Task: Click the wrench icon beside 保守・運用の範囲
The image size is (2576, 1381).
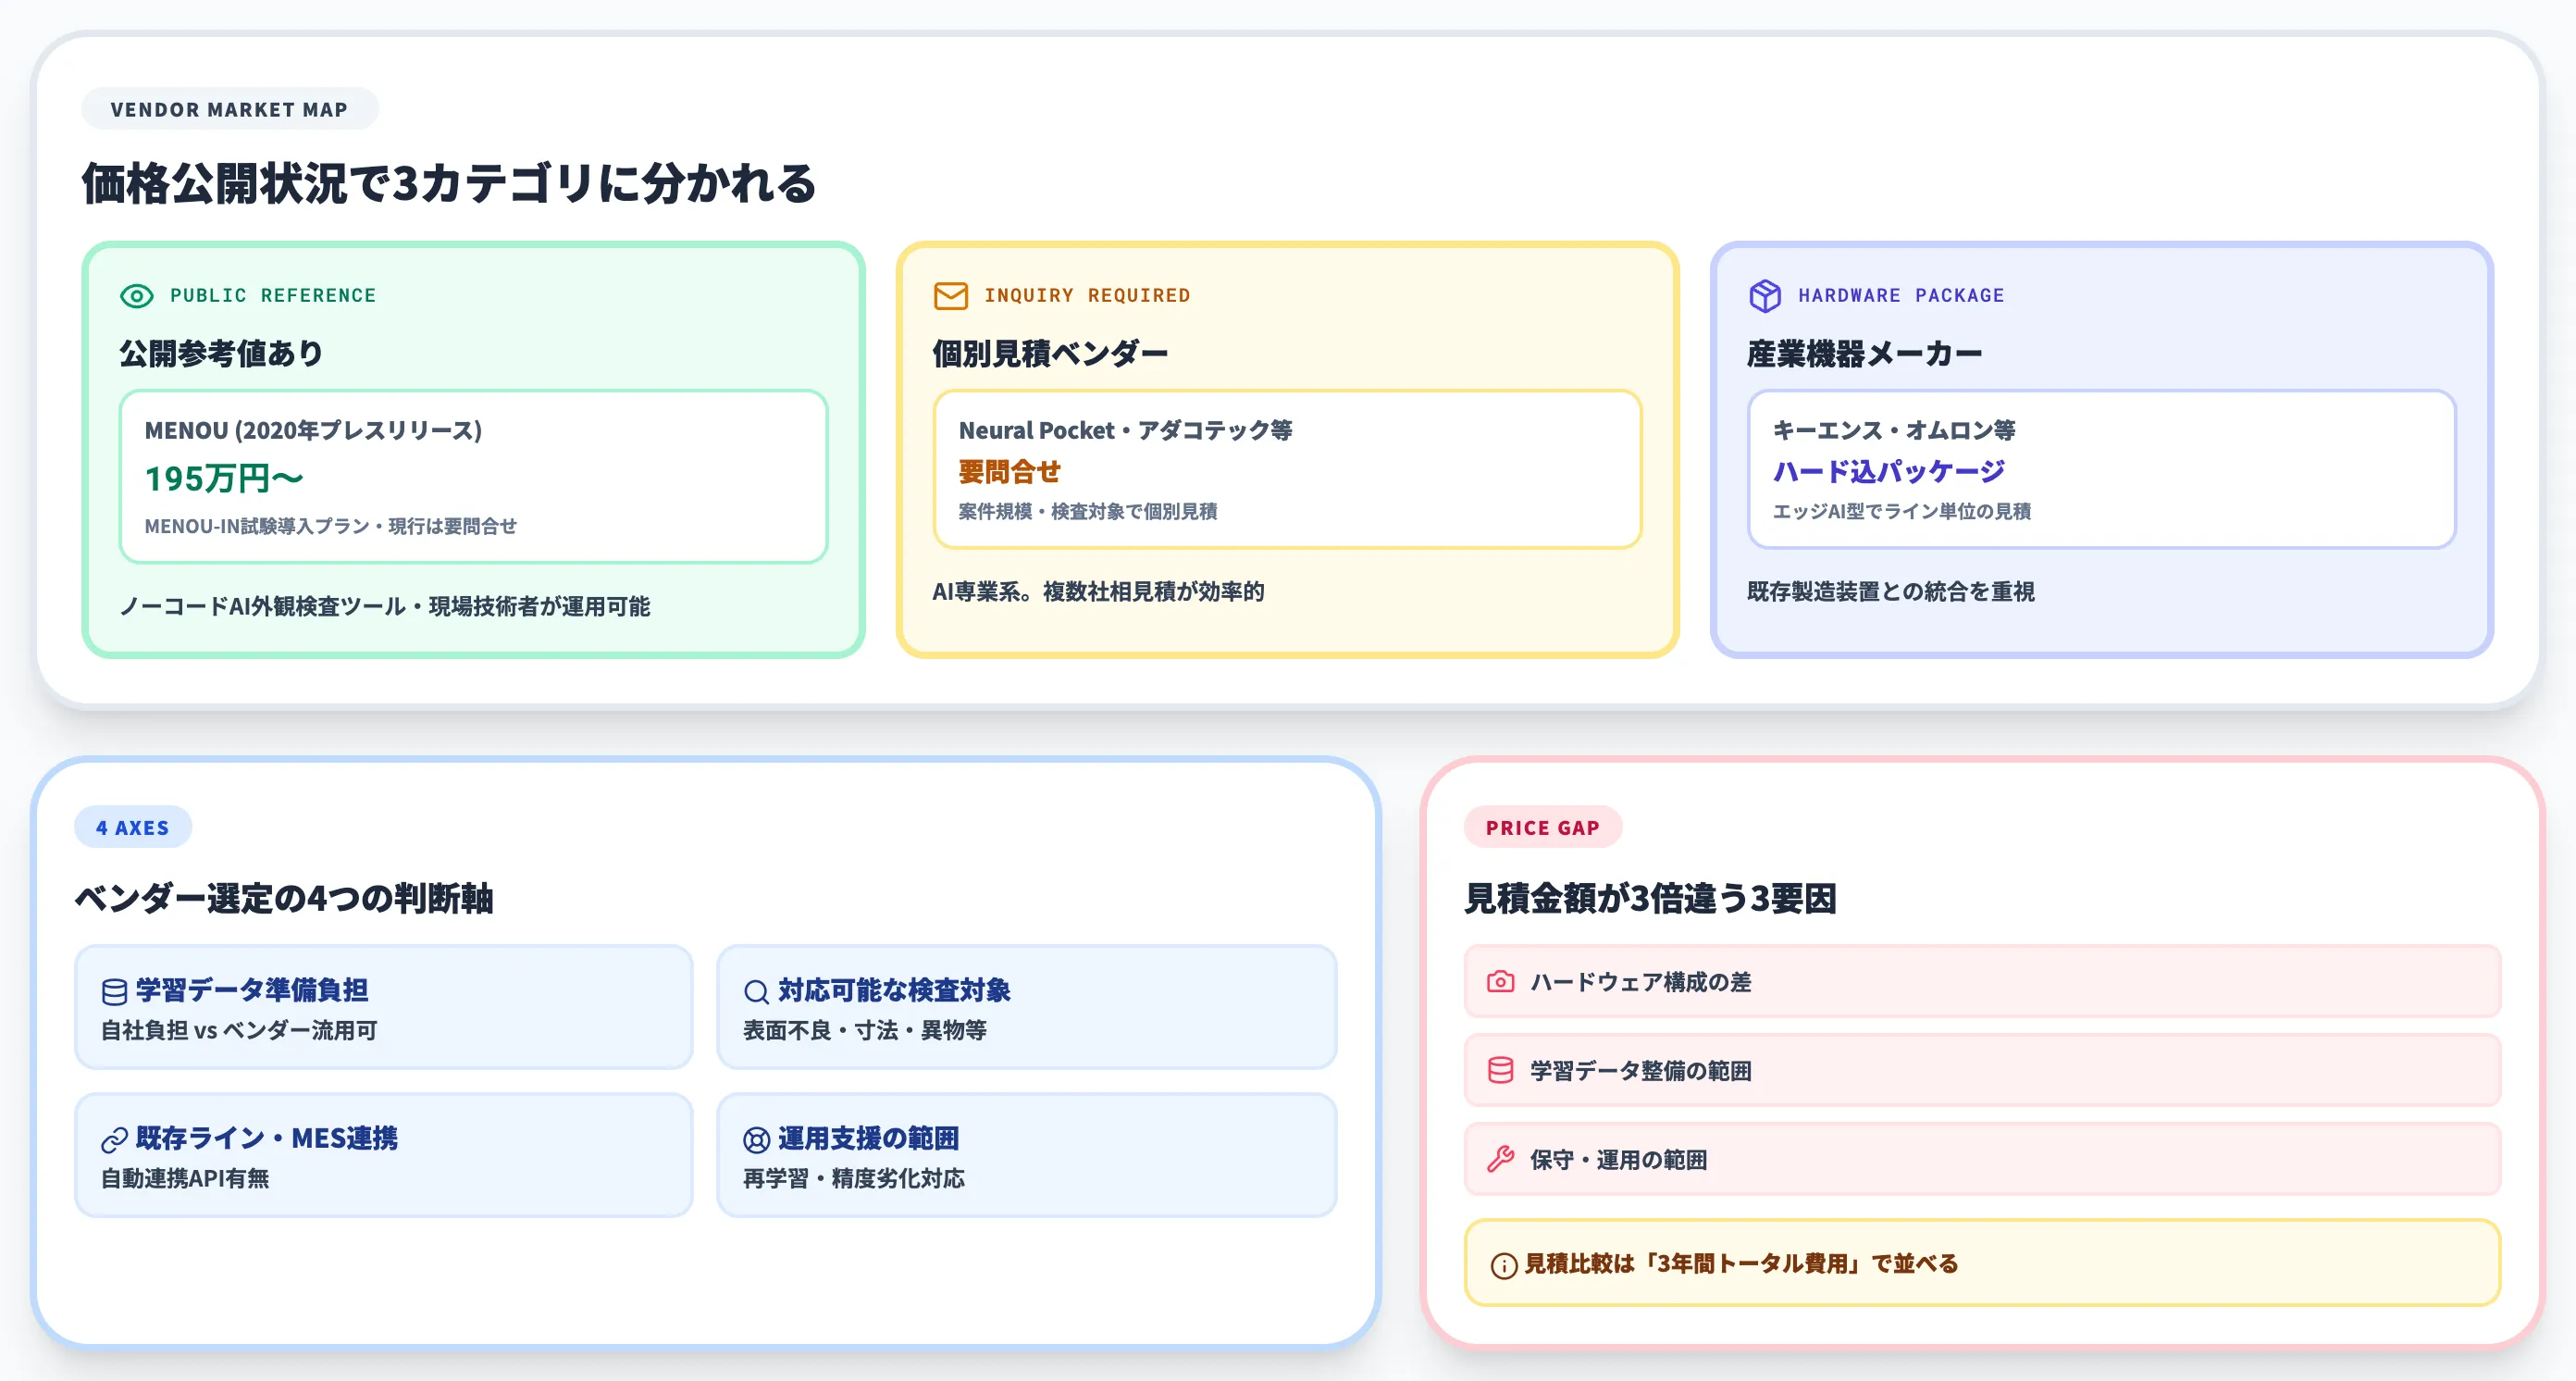Action: pos(1499,1160)
